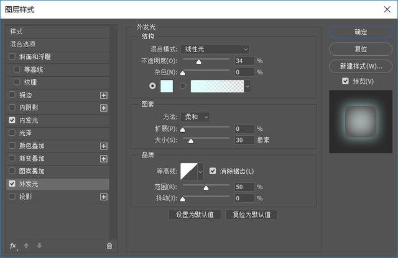Open the 方法 dropdown showing 柔和
This screenshot has height=258, width=398.
click(195, 117)
